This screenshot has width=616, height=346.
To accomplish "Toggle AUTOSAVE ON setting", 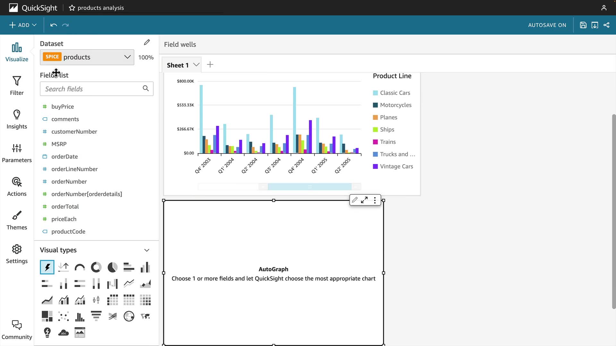I will click(x=547, y=25).
